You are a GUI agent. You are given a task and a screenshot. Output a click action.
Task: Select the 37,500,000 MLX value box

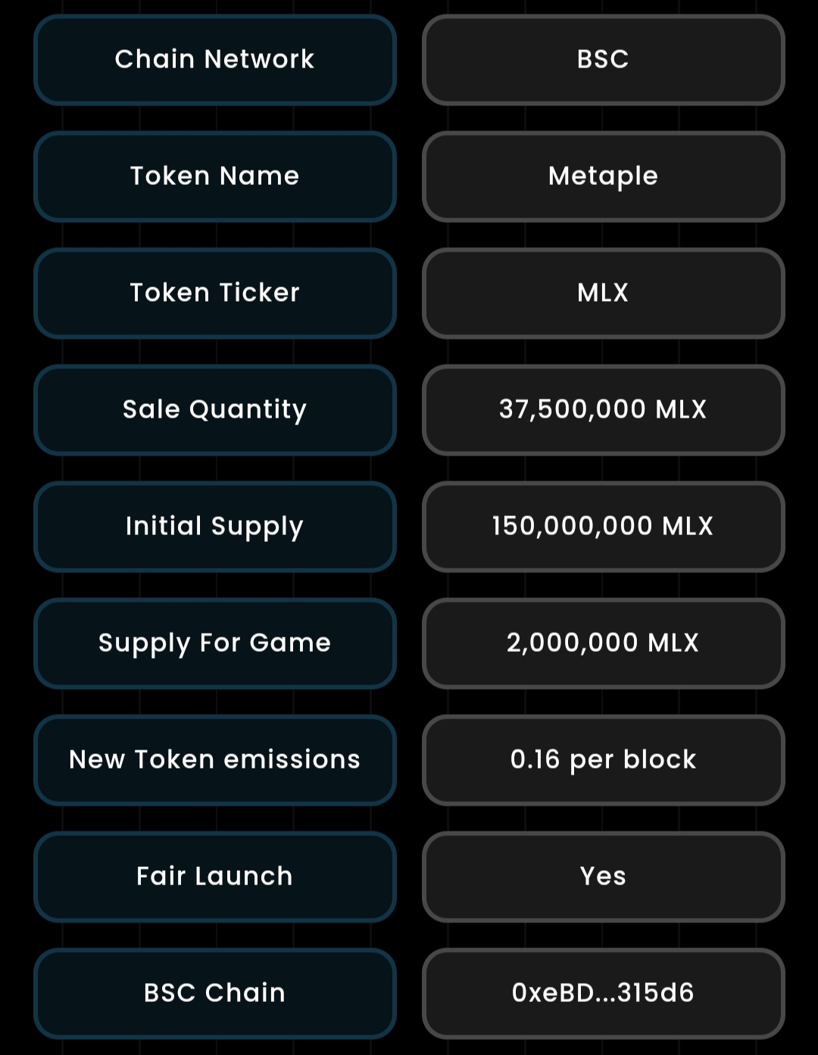tap(603, 410)
